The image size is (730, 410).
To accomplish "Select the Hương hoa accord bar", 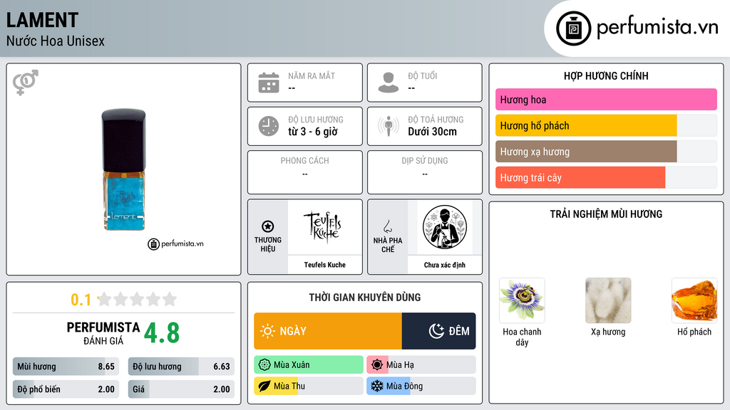I will 606,100.
